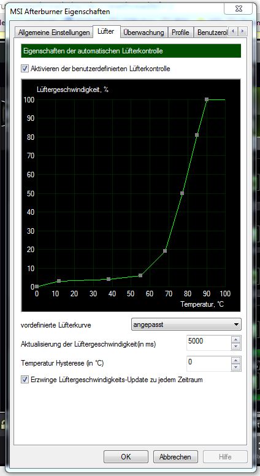Select the Lüfter tab
This screenshot has height=476, width=260.
[107, 31]
